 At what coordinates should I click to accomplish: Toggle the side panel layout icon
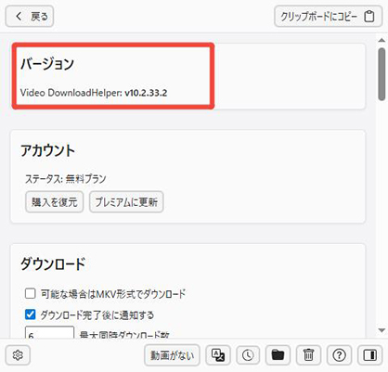[369, 355]
